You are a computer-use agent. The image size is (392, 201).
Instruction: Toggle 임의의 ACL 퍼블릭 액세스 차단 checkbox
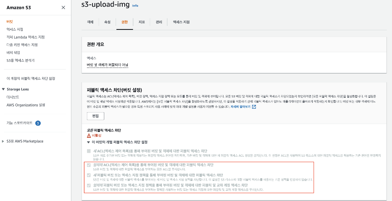coord(89,165)
